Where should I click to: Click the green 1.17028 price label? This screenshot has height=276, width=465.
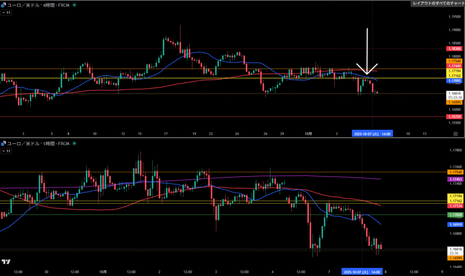[x=454, y=214]
